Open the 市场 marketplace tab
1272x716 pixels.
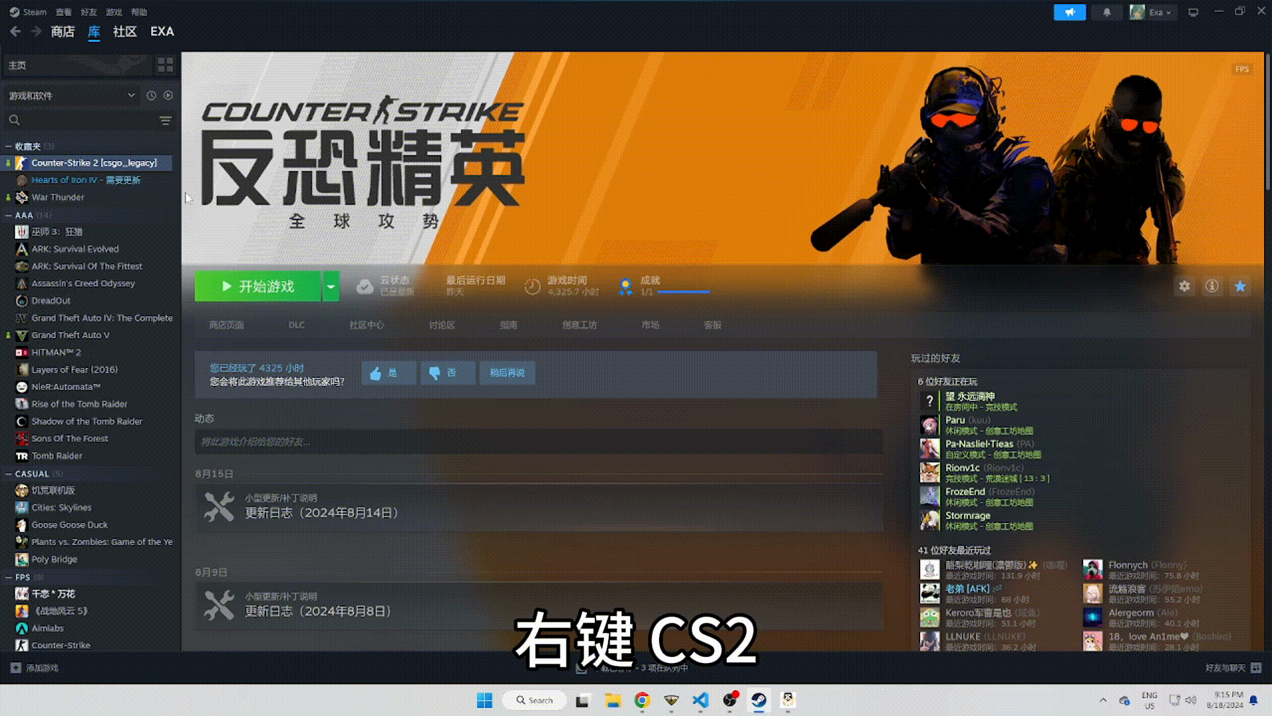pyautogui.click(x=650, y=324)
